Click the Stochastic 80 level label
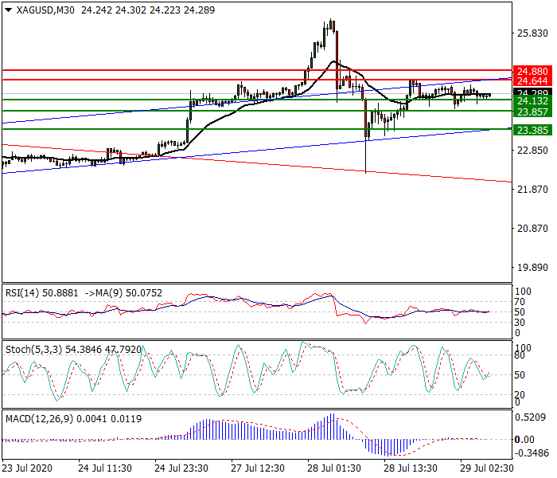557x478 pixels. pos(520,355)
